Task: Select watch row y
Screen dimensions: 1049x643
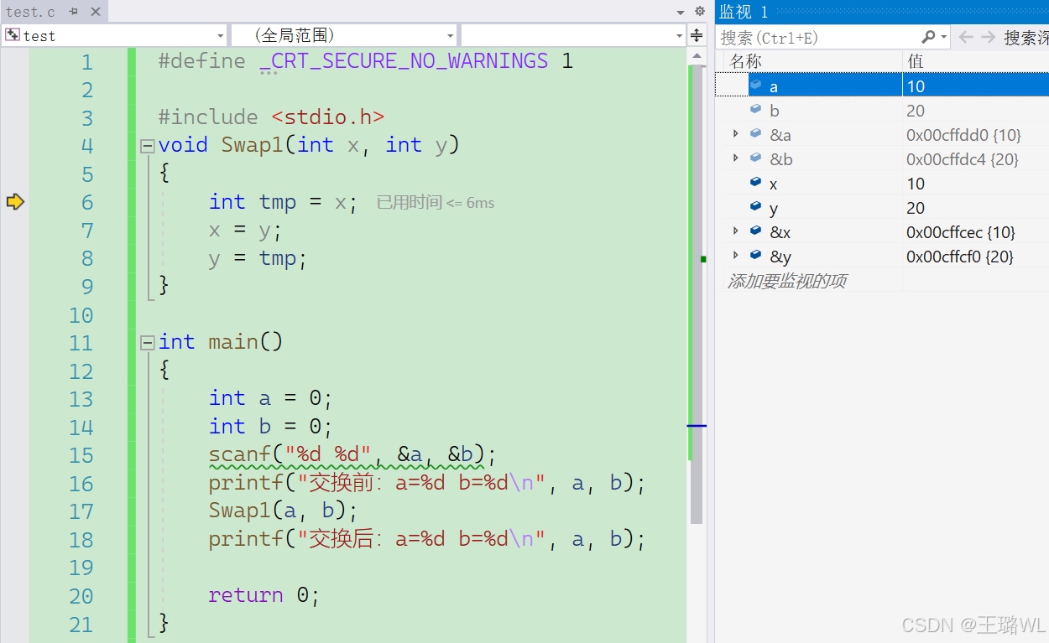Action: coord(882,207)
